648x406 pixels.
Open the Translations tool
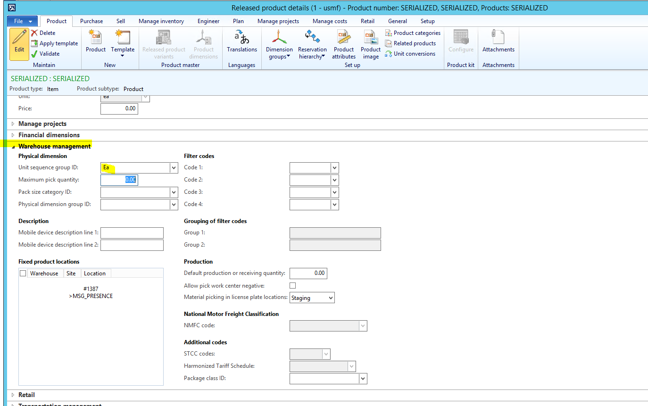click(x=241, y=38)
